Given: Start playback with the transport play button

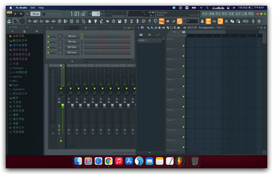Looking at the screenshot, I should click(x=15, y=14).
